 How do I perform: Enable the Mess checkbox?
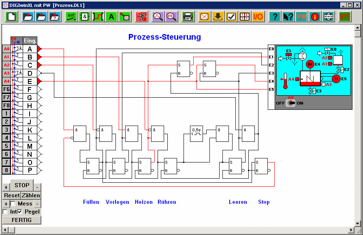[x=13, y=204]
